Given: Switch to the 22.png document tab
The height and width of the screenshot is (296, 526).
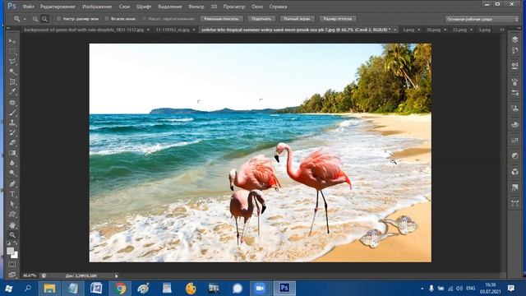Looking at the screenshot, I should (x=459, y=30).
